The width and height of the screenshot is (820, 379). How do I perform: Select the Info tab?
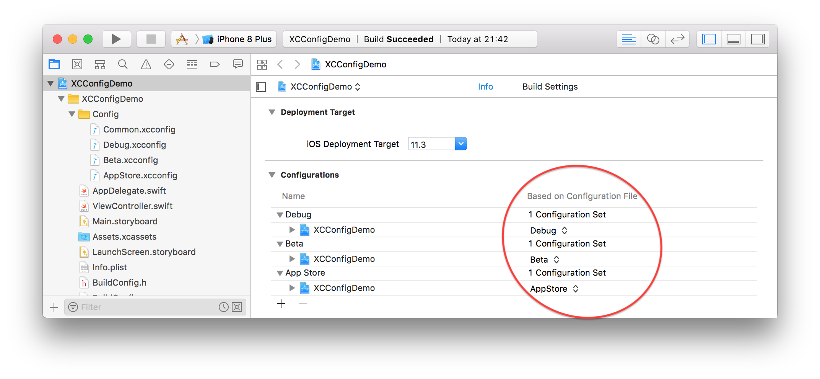(x=485, y=87)
